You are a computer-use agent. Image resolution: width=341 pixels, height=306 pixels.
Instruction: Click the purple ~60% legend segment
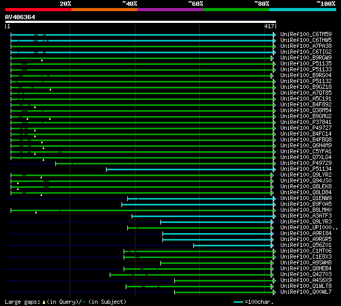170,10
